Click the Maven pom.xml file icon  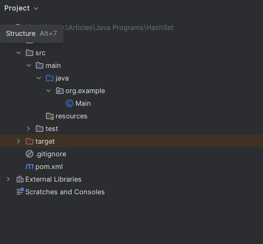[30, 166]
